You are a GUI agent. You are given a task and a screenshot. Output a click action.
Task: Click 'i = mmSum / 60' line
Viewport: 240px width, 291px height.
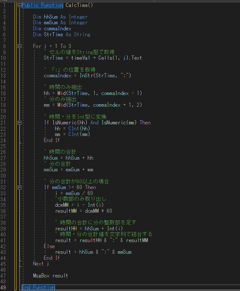click(x=74, y=193)
